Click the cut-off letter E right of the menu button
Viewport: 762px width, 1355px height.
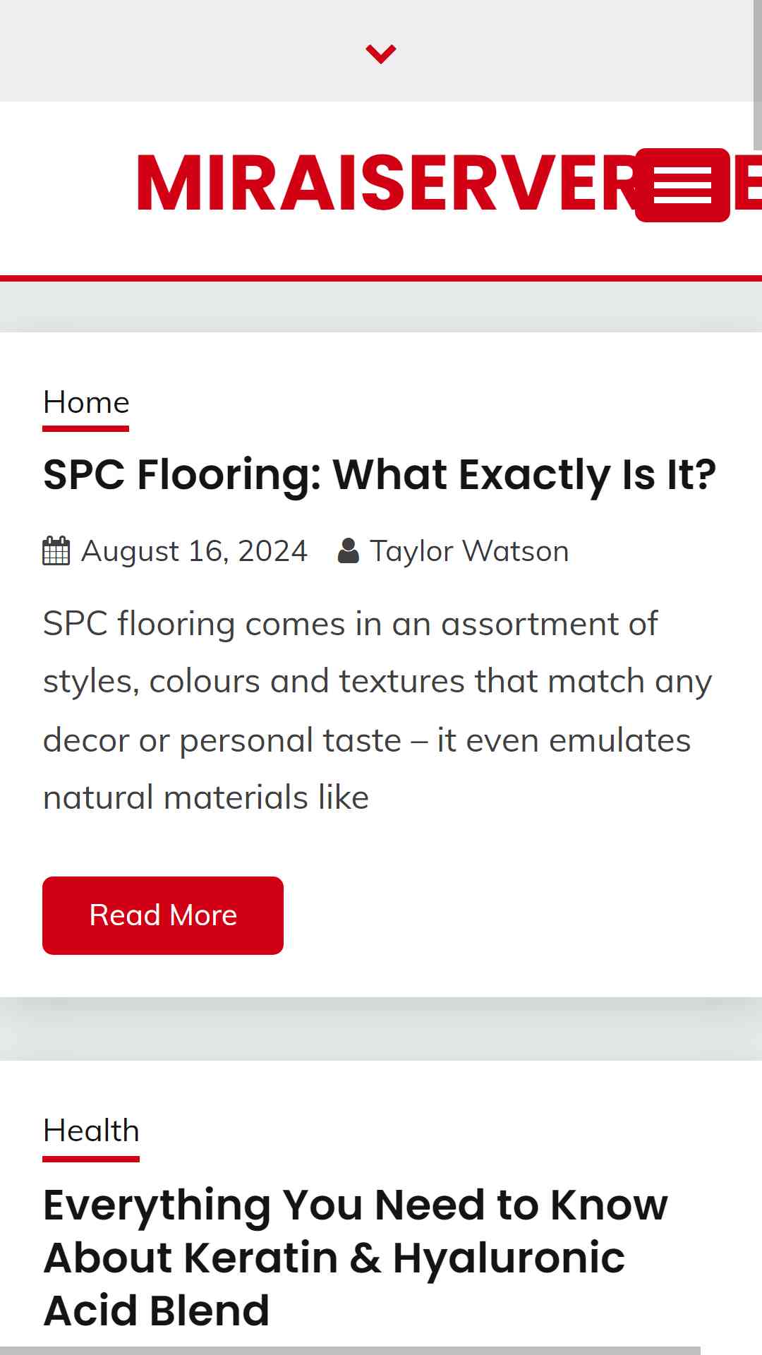tap(747, 183)
